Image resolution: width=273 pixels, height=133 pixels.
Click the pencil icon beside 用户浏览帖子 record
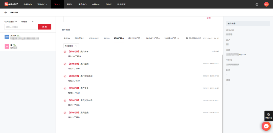(x=65, y=100)
